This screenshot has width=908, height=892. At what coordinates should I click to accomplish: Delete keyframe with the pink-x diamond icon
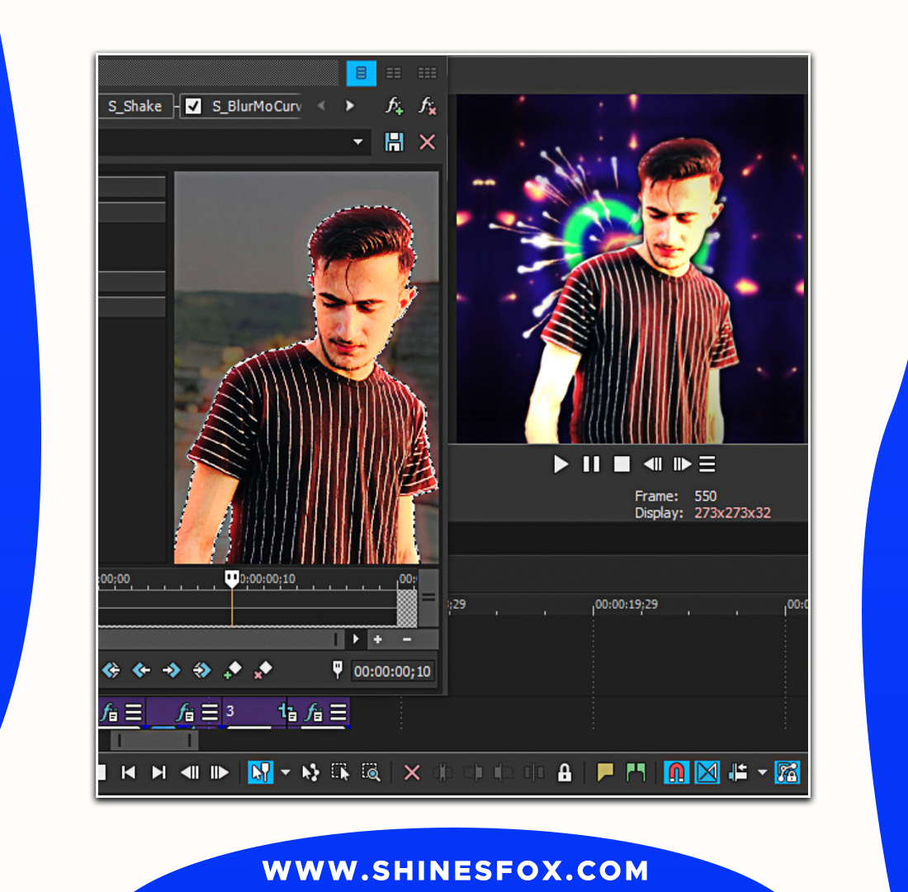tap(262, 671)
